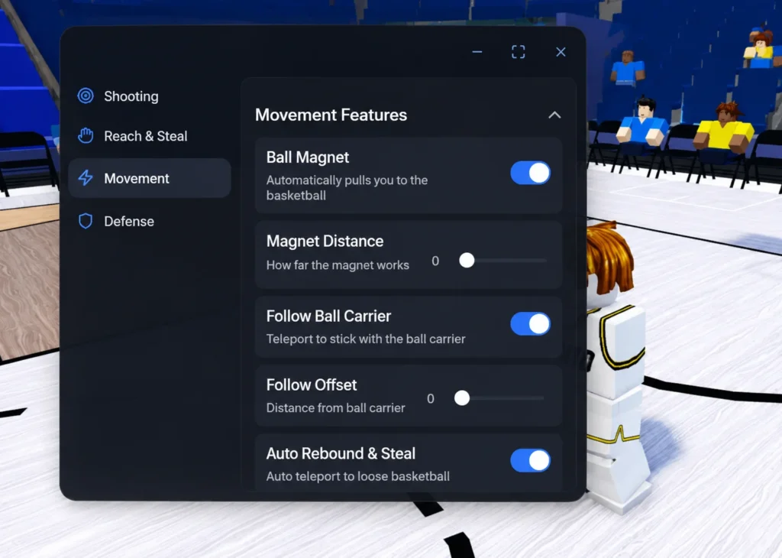Select the Movement tab
The width and height of the screenshot is (782, 558).
click(x=149, y=178)
